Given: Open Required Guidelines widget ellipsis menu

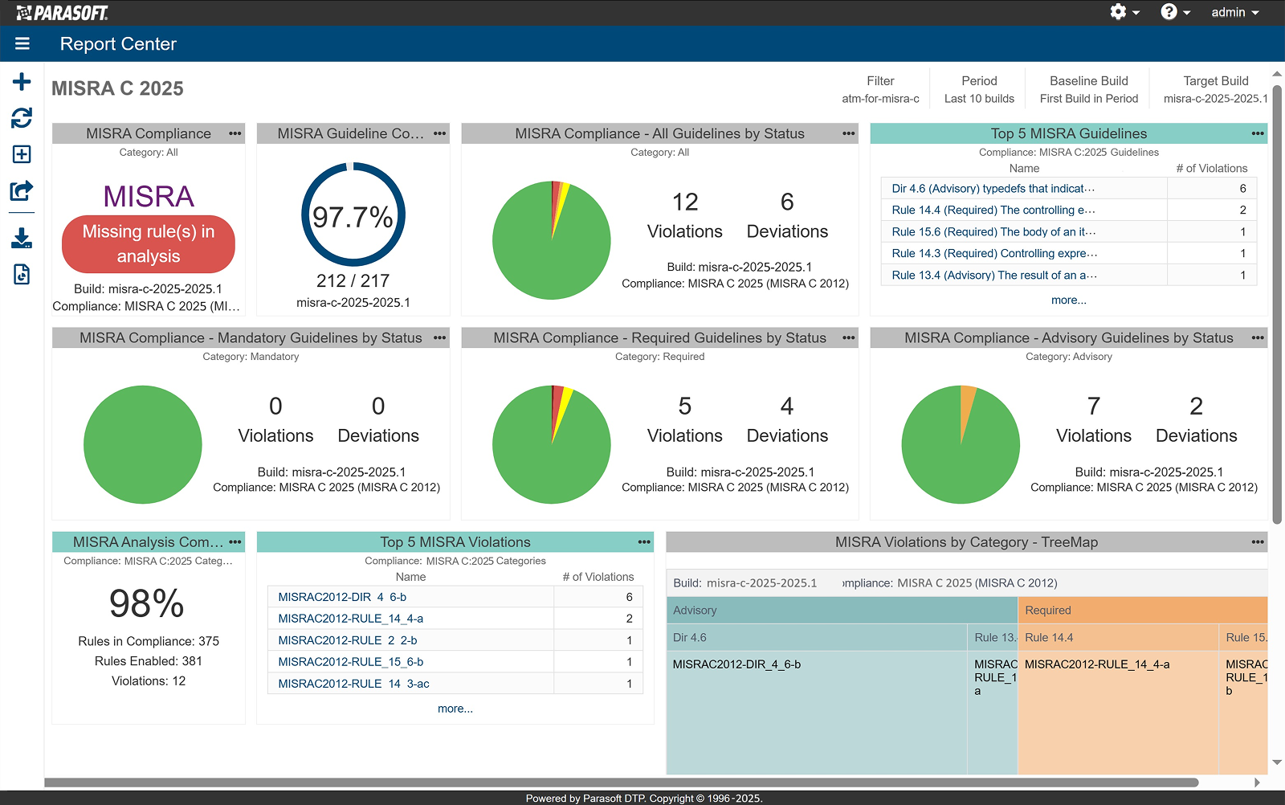Looking at the screenshot, I should (x=848, y=337).
